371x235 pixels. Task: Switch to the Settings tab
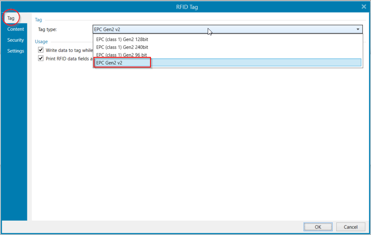coord(15,51)
